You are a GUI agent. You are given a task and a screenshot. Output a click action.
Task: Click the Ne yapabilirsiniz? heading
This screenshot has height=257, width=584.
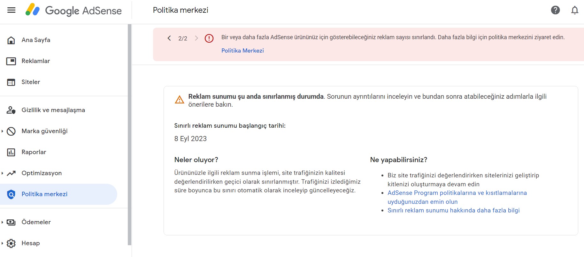click(x=398, y=160)
